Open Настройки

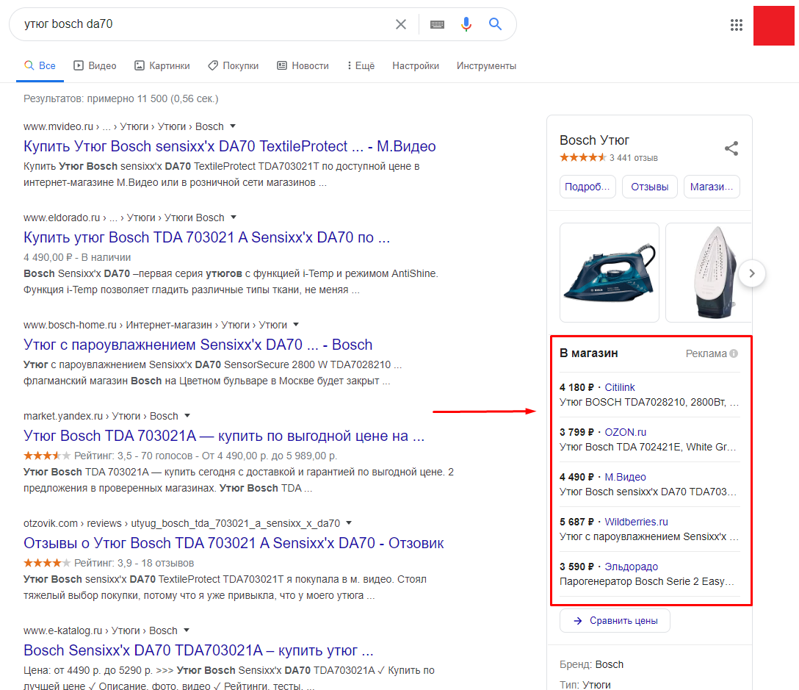[x=416, y=66]
